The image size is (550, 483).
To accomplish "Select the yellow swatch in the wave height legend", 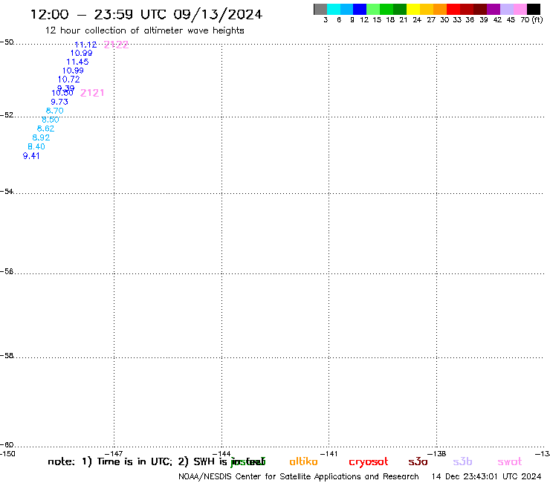I will (x=413, y=9).
